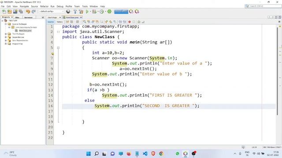This screenshot has width=282, height=158.
Task: Click the New Project toolbar icon
Action: click(10, 12)
